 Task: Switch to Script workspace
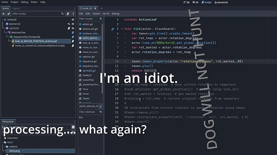point(207,2)
